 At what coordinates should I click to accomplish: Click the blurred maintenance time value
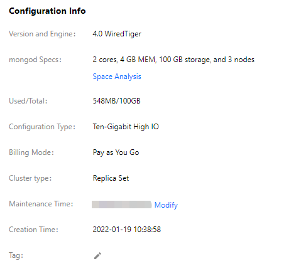[122, 205]
